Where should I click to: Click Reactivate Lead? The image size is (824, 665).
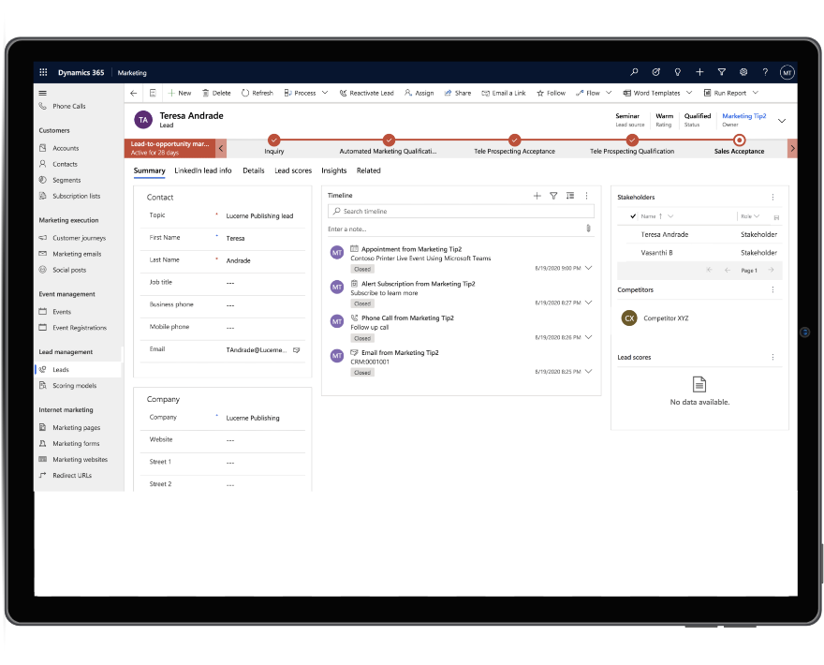[366, 93]
